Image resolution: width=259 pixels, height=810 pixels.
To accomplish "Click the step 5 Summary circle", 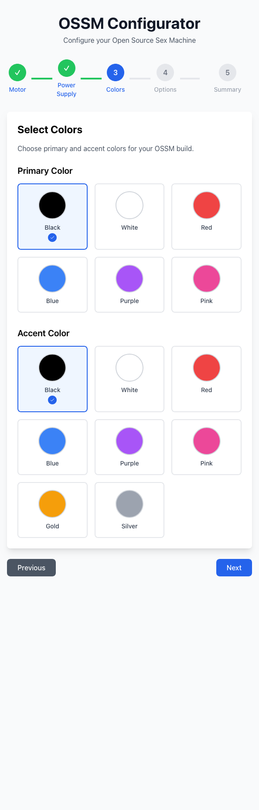I will pos(227,72).
